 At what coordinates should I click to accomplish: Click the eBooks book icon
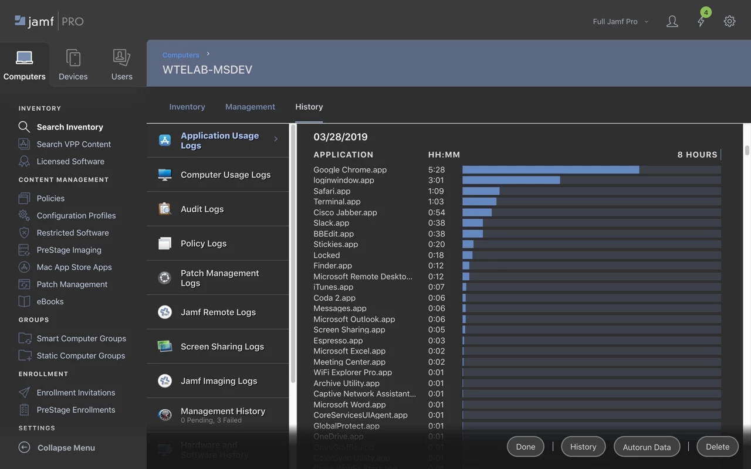24,301
